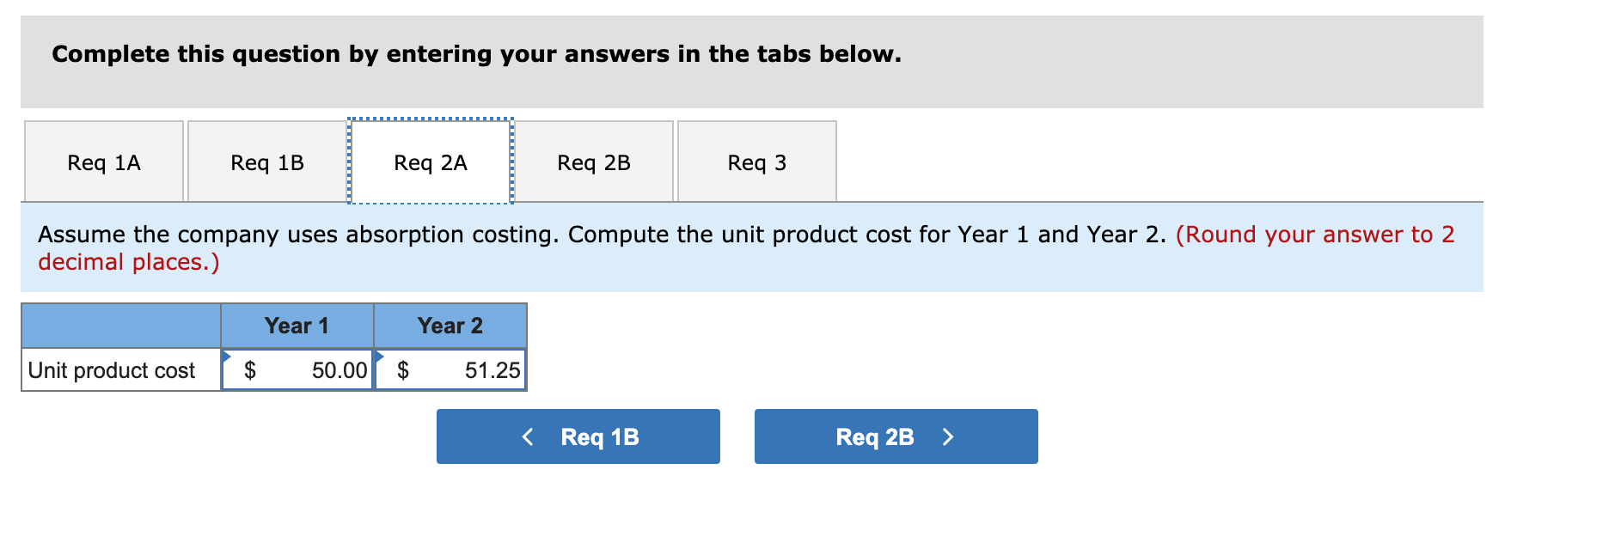
Task: Click the blue flag marker on the Year 2 cell
Action: [x=379, y=356]
